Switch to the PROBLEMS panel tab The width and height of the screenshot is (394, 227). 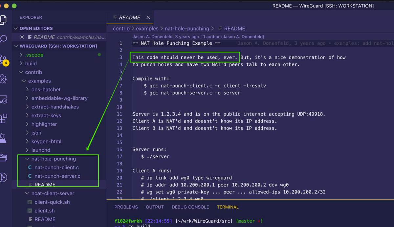[126, 207]
